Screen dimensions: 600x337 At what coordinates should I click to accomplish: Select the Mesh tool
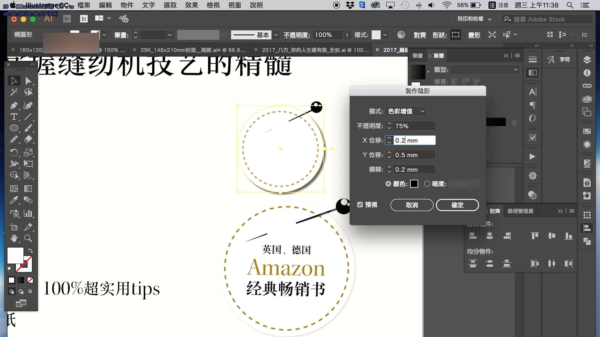(14, 188)
